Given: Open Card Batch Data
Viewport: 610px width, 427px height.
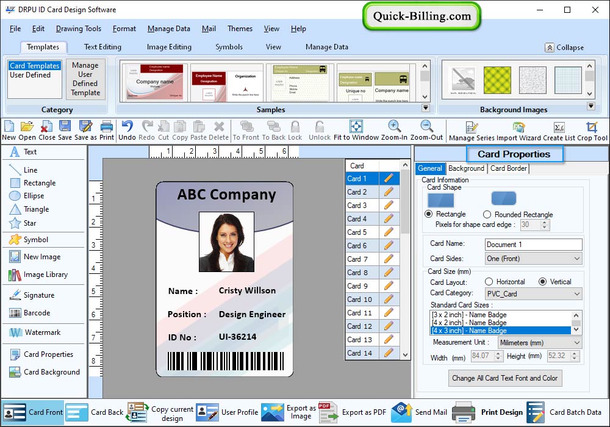Looking at the screenshot, I should pyautogui.click(x=564, y=412).
